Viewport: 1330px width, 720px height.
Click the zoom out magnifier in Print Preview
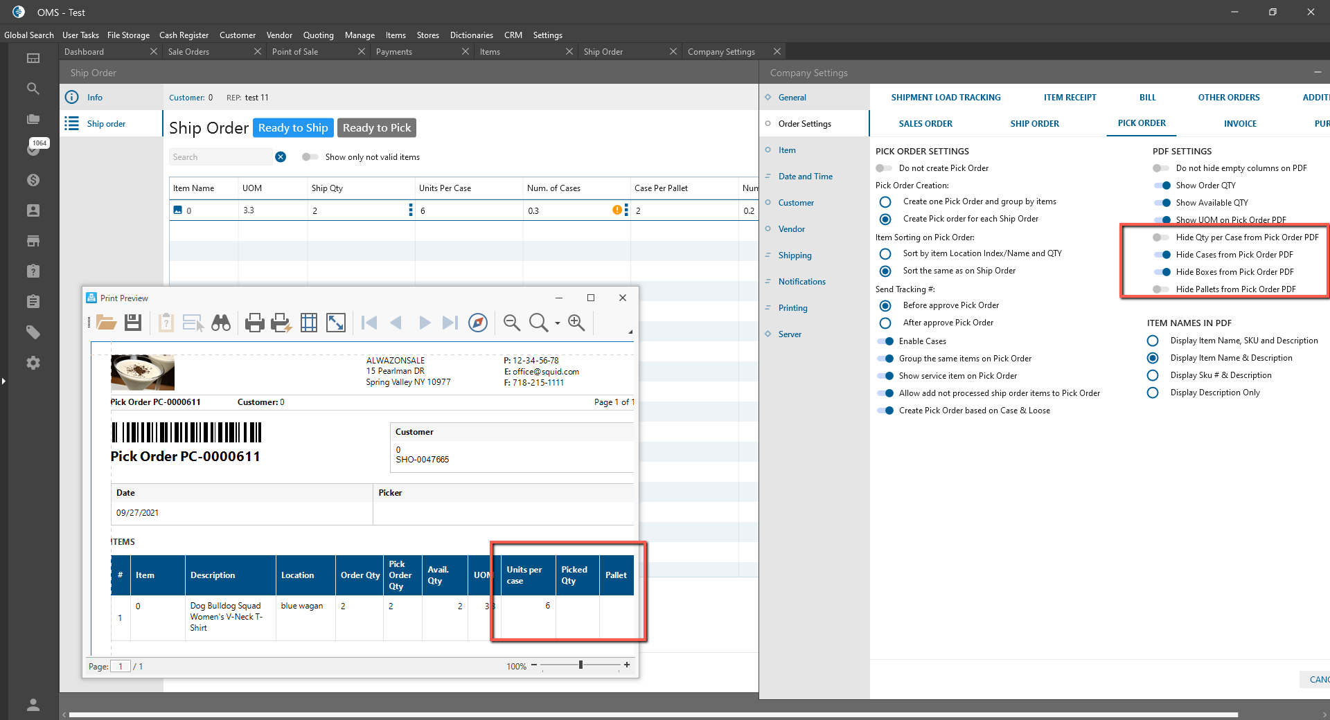512,323
